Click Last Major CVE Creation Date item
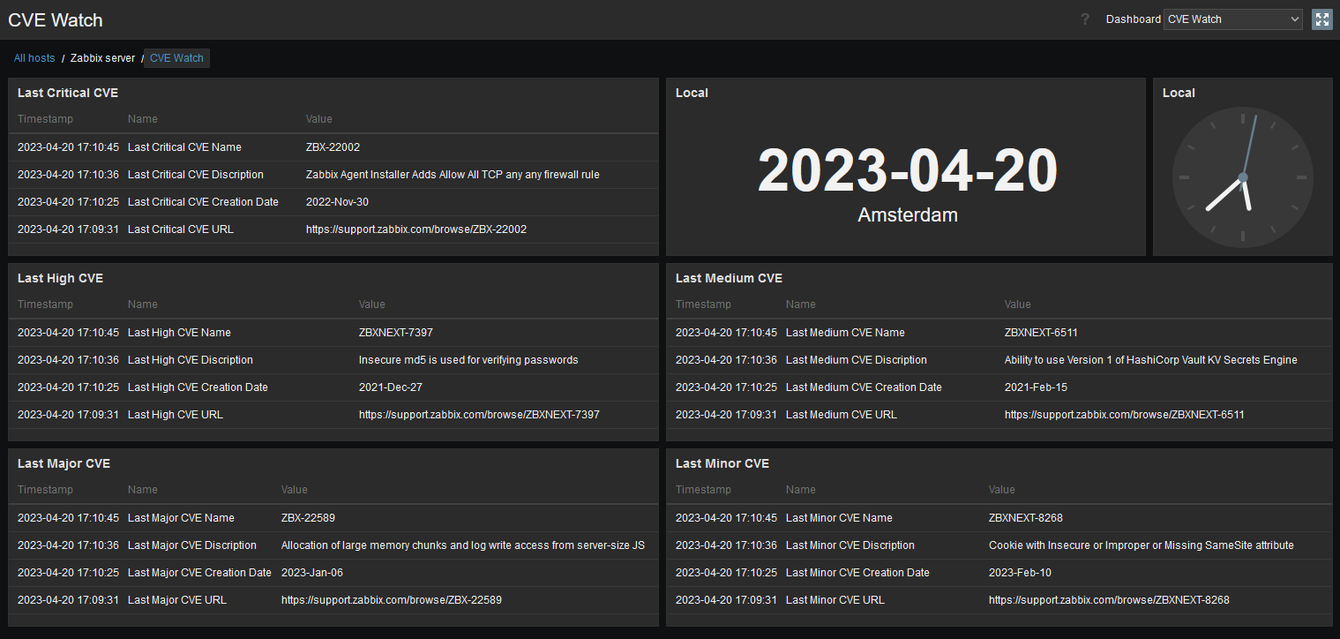Image resolution: width=1340 pixels, height=639 pixels. pyautogui.click(x=199, y=573)
